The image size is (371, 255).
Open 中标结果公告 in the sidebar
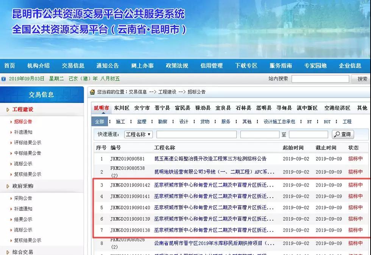pyautogui.click(x=28, y=153)
